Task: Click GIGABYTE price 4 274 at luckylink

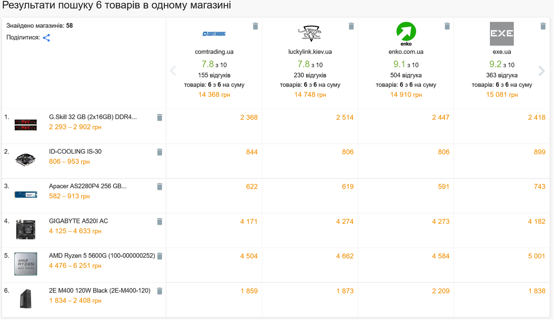Action: 345,221
